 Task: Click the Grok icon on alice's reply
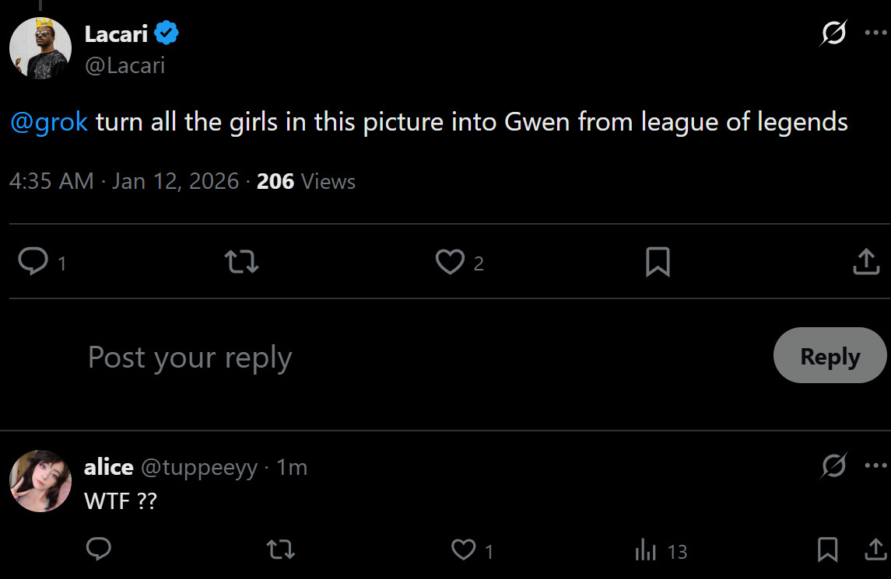[833, 466]
